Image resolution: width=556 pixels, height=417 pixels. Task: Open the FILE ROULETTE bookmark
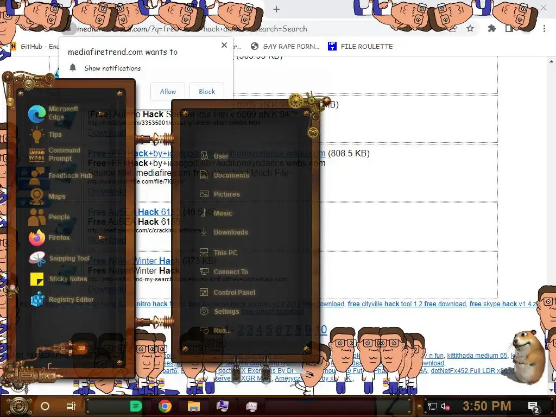[x=361, y=47]
